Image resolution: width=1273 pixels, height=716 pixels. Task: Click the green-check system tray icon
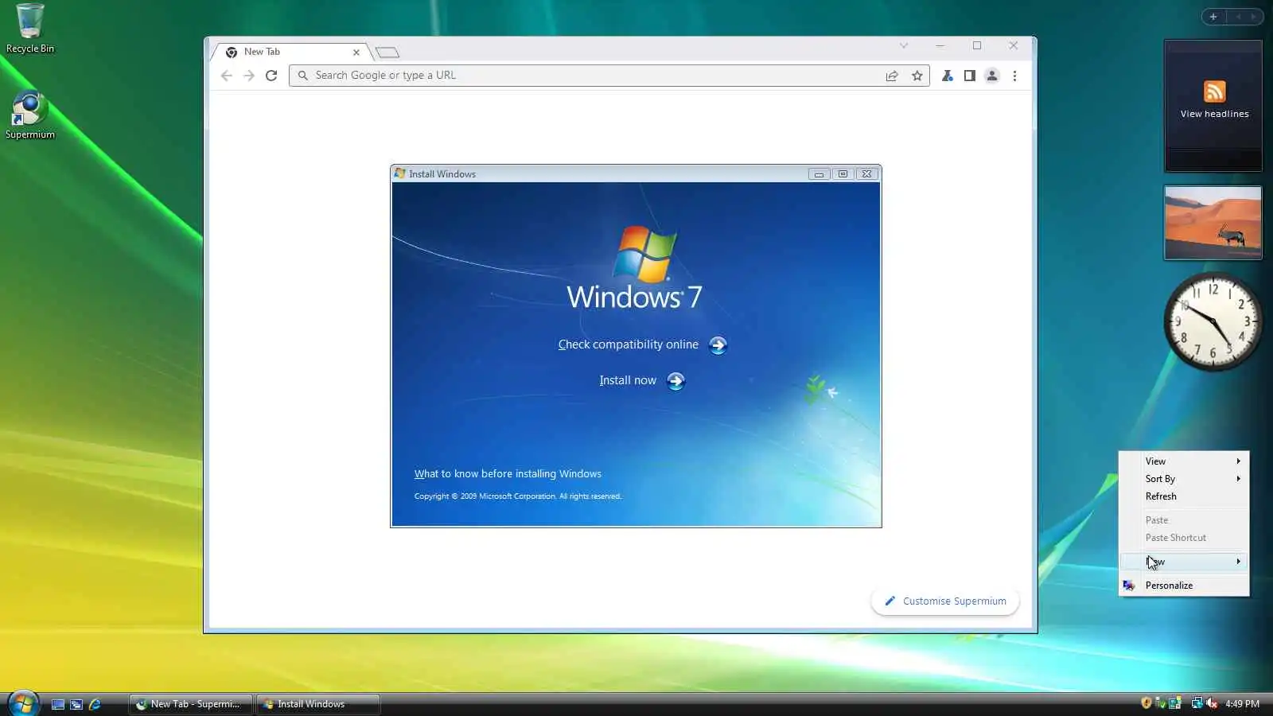click(x=1161, y=702)
